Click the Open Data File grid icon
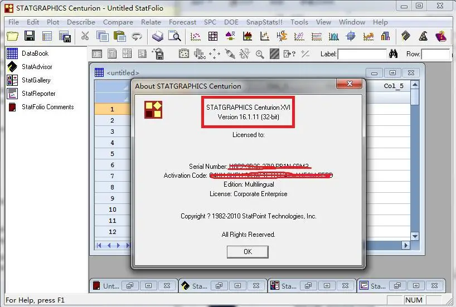This screenshot has width=456, height=307. (x=47, y=36)
